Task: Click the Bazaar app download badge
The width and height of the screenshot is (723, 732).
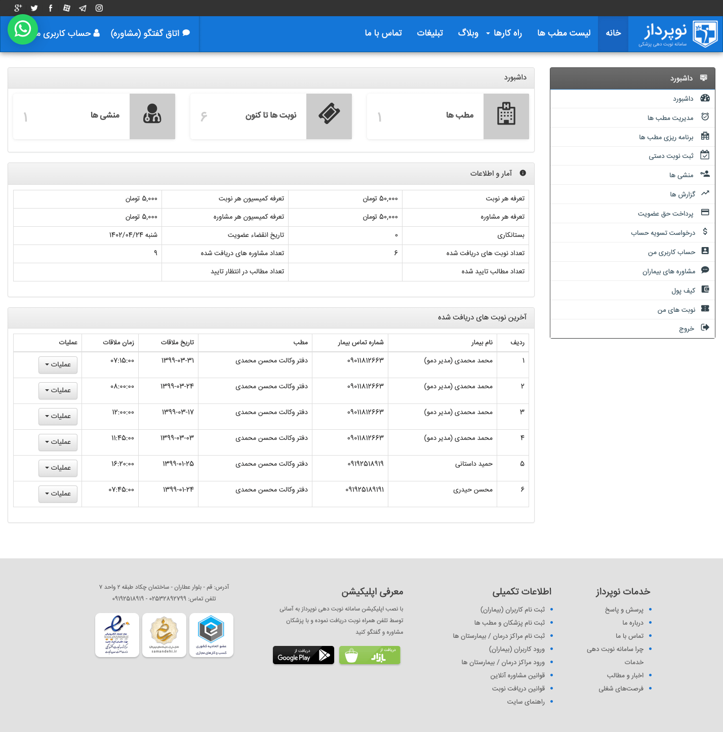Action: pos(370,655)
